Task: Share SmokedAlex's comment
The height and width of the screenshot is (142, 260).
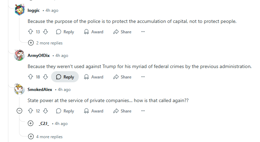Action: click(122, 111)
